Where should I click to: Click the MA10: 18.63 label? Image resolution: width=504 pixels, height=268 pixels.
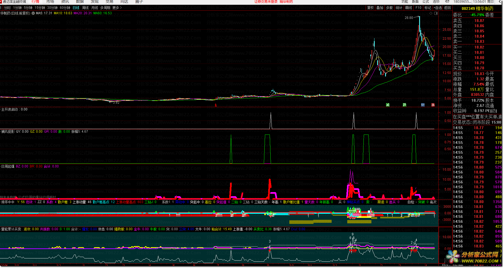[x=63, y=13]
